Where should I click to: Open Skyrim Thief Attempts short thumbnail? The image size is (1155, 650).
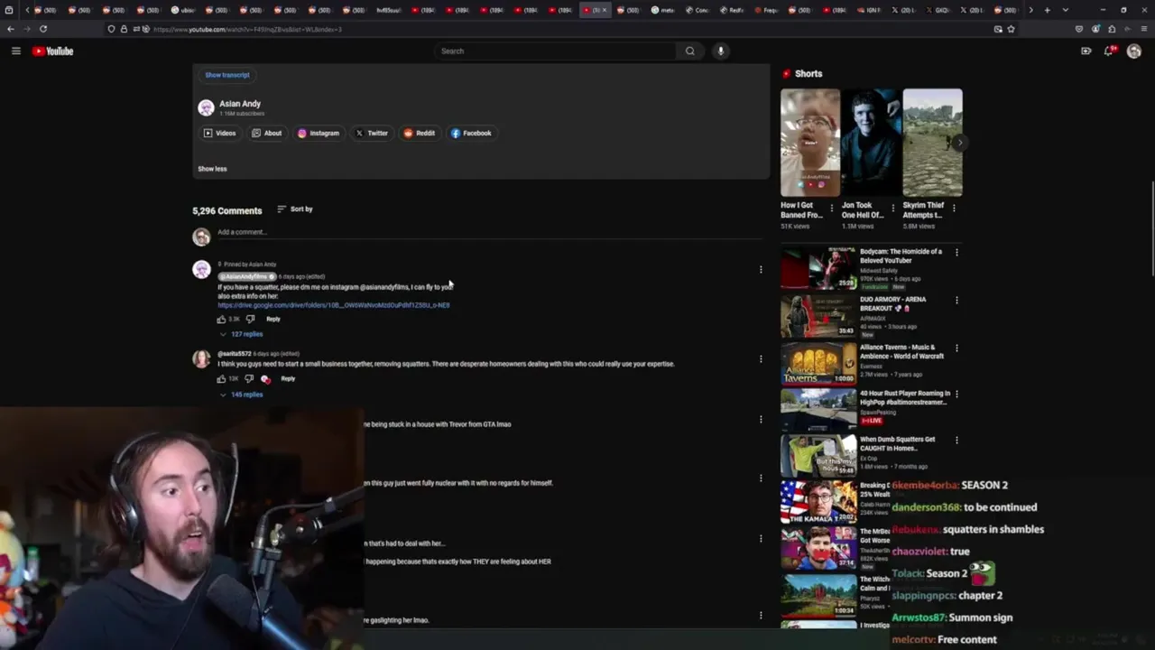coord(932,143)
